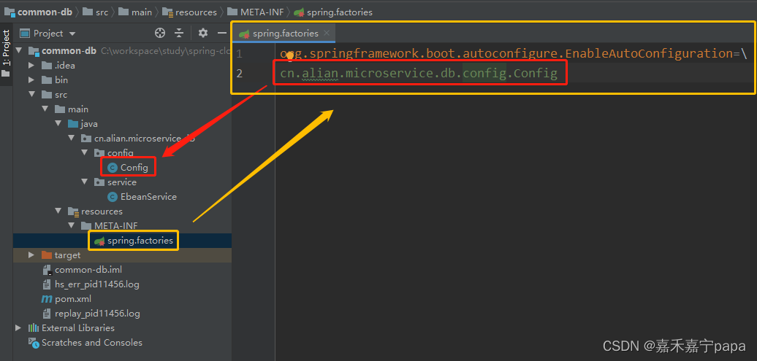The width and height of the screenshot is (757, 361).
Task: Collapse the resources folder arrow
Action: tap(58, 211)
